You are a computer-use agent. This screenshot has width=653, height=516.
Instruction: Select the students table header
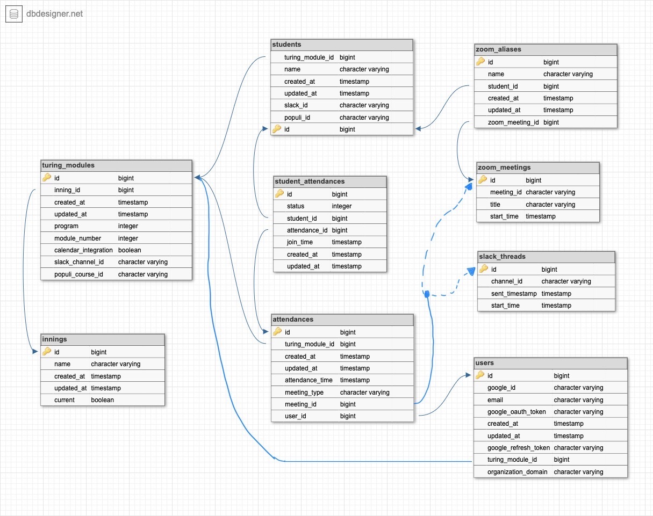pos(342,45)
